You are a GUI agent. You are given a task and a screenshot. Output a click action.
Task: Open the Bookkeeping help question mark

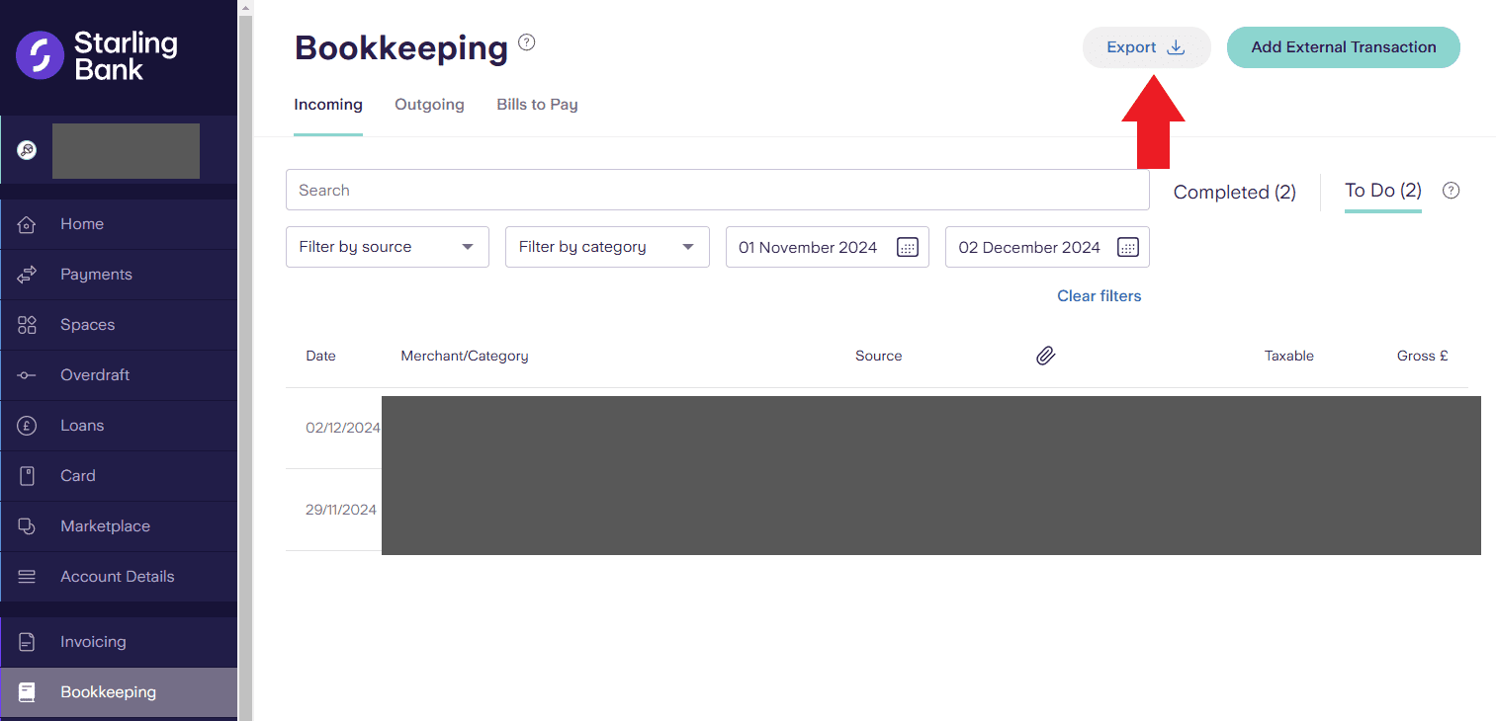(526, 41)
